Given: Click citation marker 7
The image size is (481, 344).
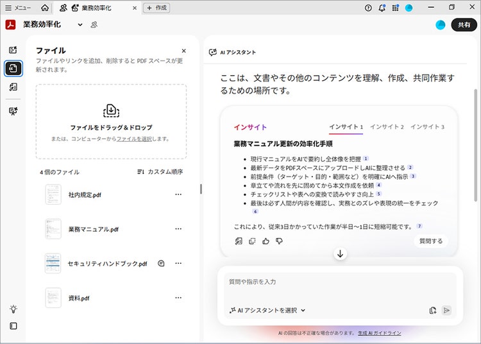Looking at the screenshot, I should [419, 226].
